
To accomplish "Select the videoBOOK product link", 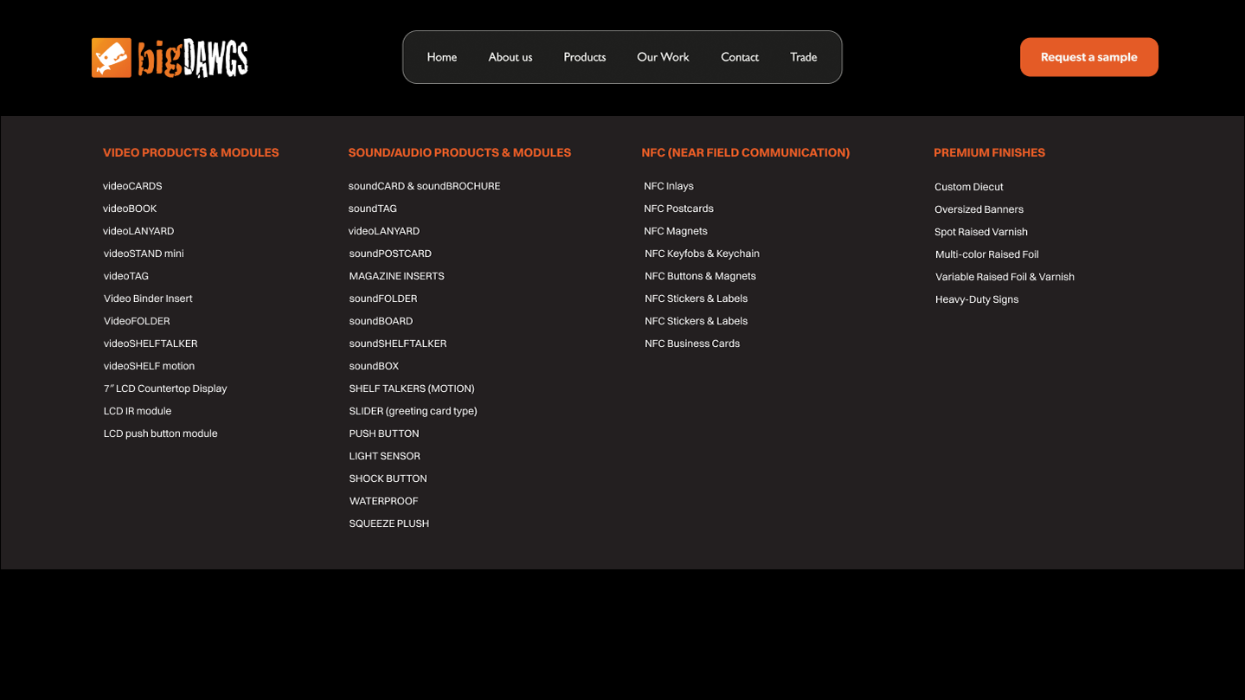I will click(130, 209).
